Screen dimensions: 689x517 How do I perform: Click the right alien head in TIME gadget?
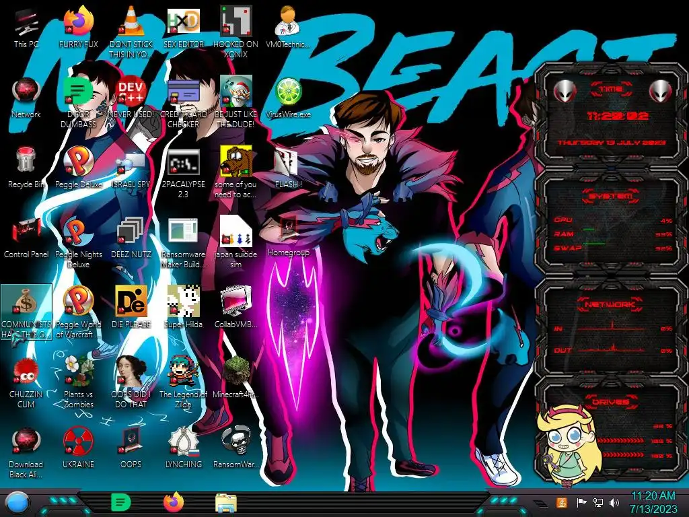click(660, 91)
